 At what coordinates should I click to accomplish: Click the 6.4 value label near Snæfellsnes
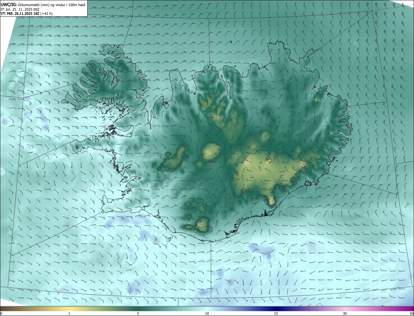(108, 143)
